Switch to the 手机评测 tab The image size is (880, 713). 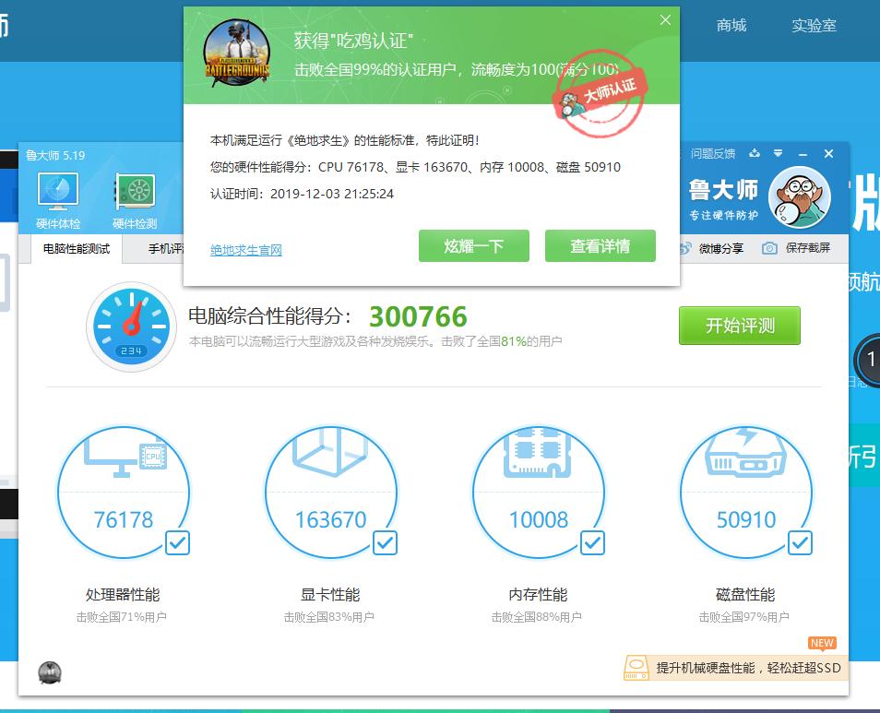pos(162,249)
